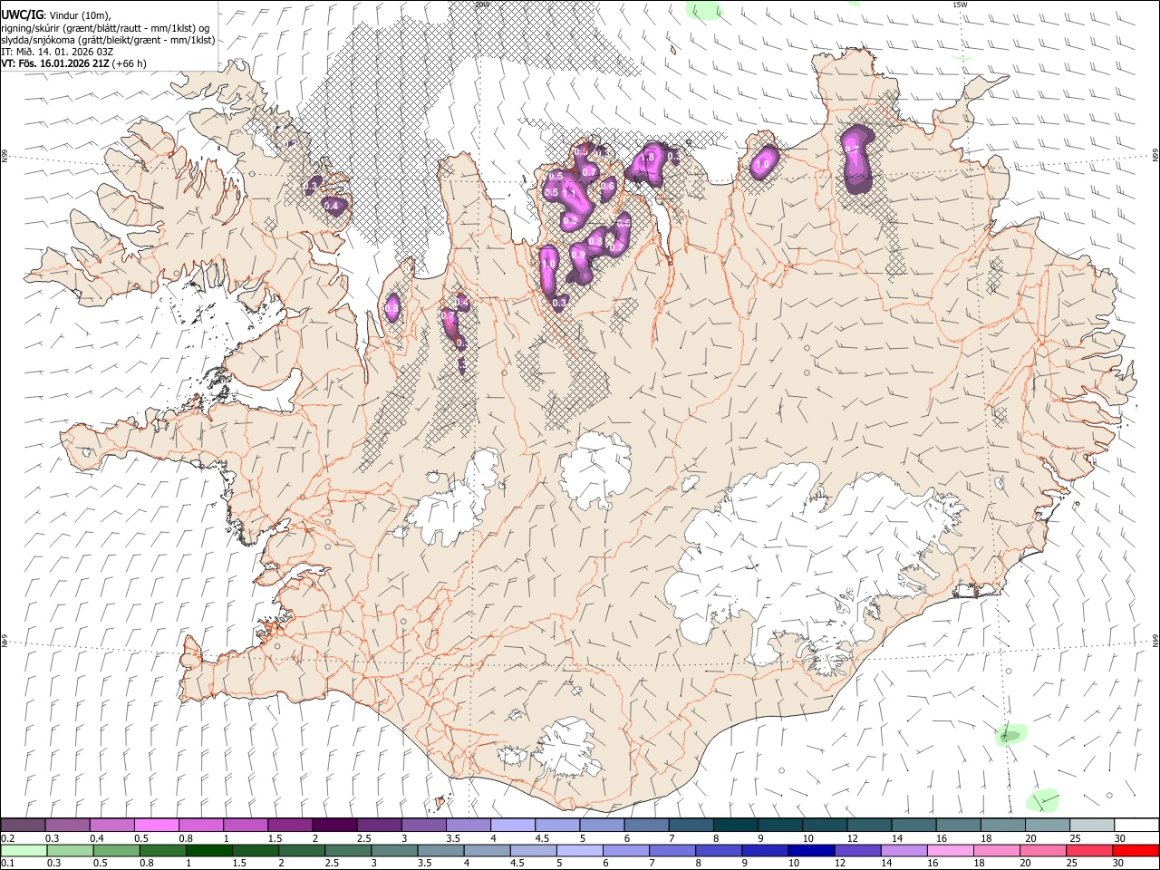This screenshot has height=870, width=1160.
Task: Pick the upper legend swatch labeled 1.5
Action: (x=290, y=825)
